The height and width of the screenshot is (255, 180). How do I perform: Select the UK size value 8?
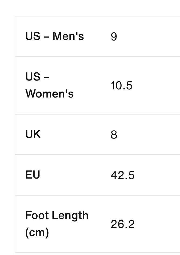tap(114, 135)
